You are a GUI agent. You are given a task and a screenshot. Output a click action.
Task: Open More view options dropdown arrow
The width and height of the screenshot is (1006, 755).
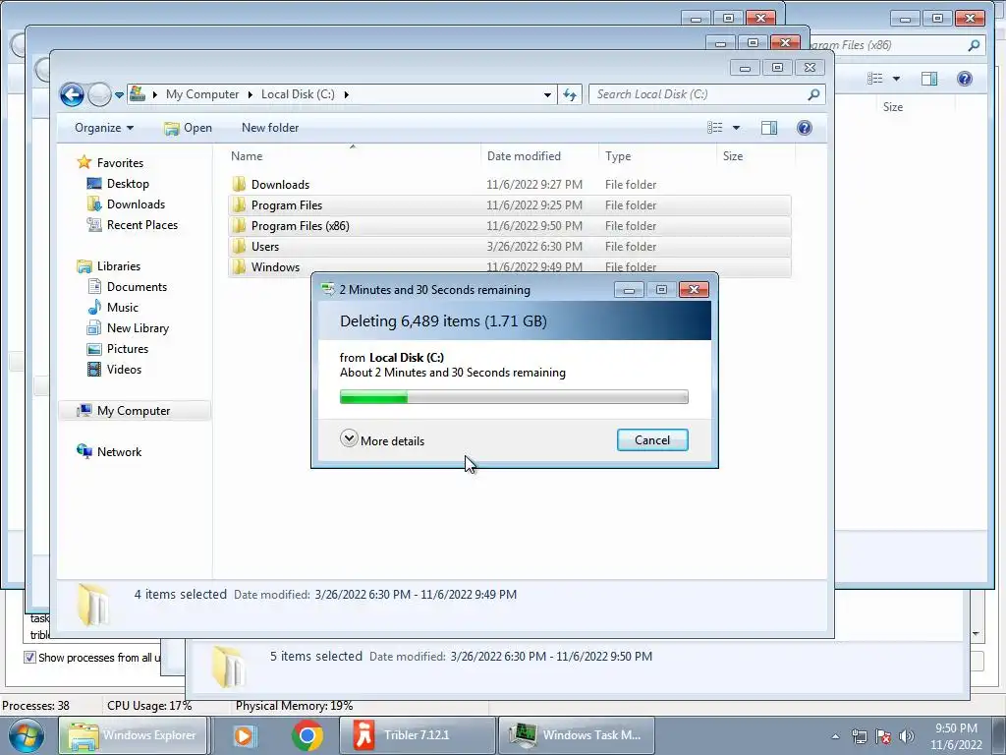coord(736,128)
